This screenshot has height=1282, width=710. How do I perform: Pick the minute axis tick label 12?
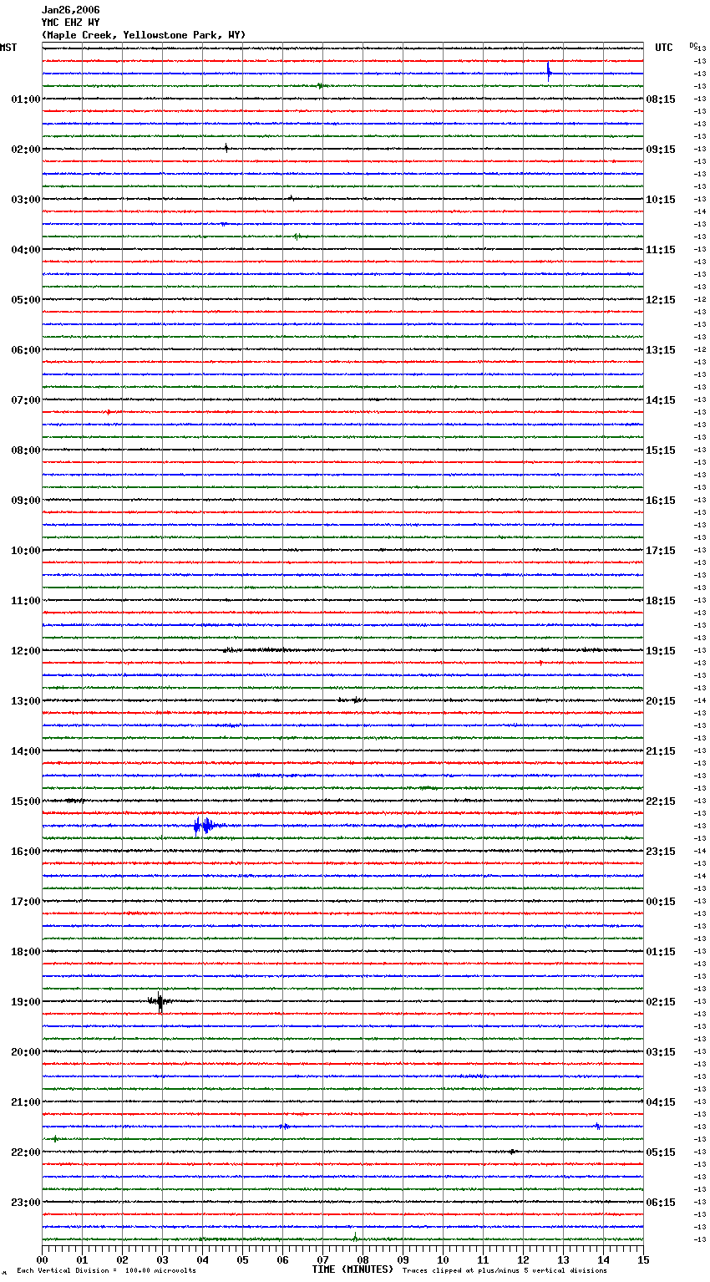click(x=523, y=1260)
